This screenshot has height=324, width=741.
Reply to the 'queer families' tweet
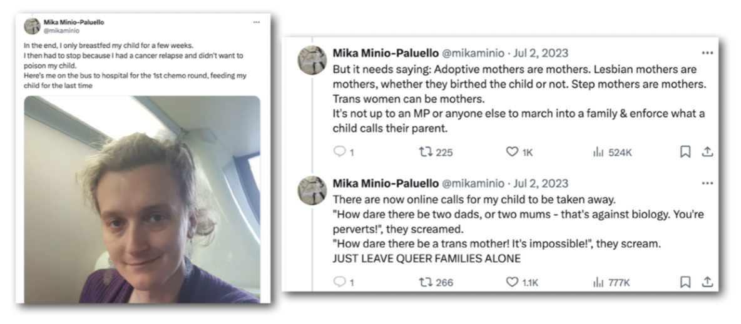coord(339,282)
